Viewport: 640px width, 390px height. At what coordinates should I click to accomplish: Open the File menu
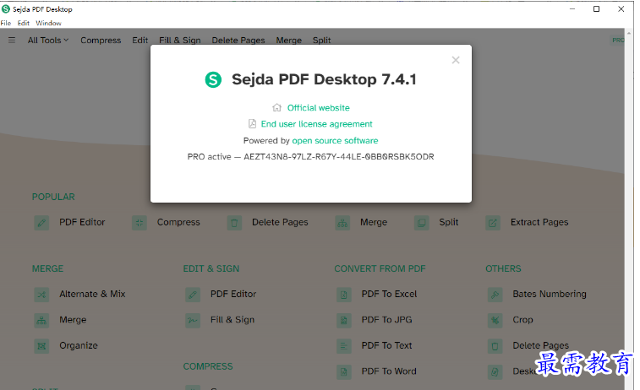6,24
